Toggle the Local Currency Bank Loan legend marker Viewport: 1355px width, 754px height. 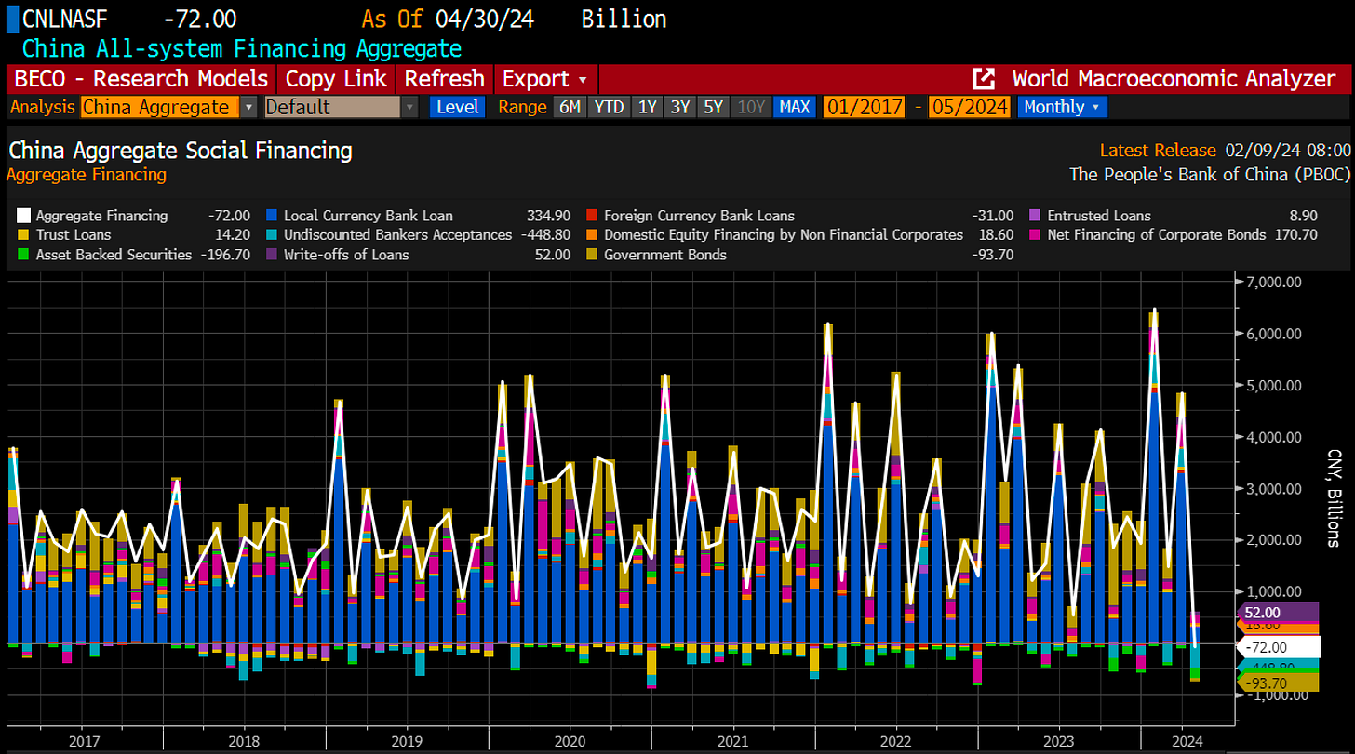[272, 216]
